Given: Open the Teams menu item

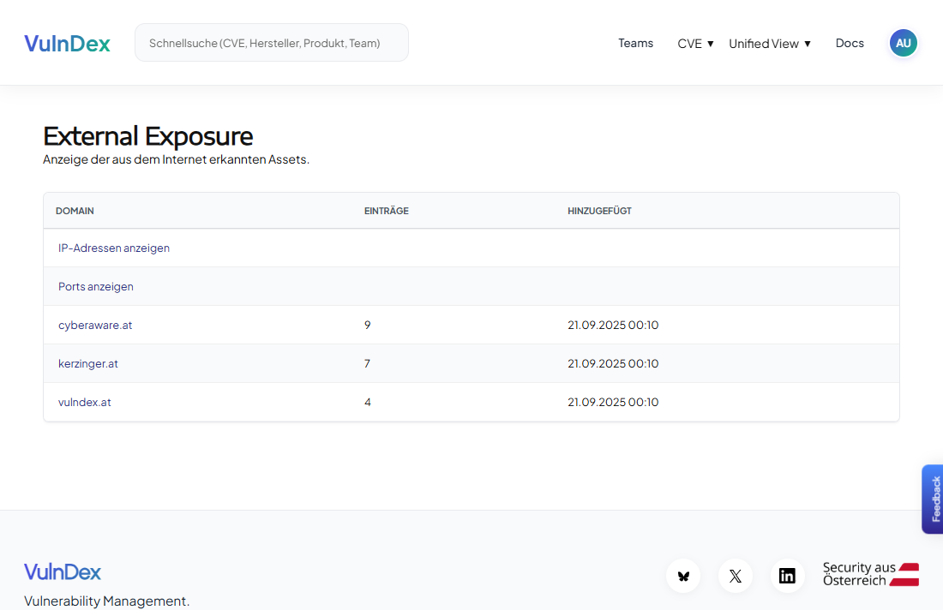Looking at the screenshot, I should coord(635,43).
